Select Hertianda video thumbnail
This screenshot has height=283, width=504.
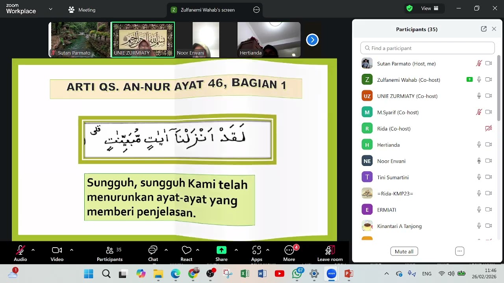pos(269,40)
